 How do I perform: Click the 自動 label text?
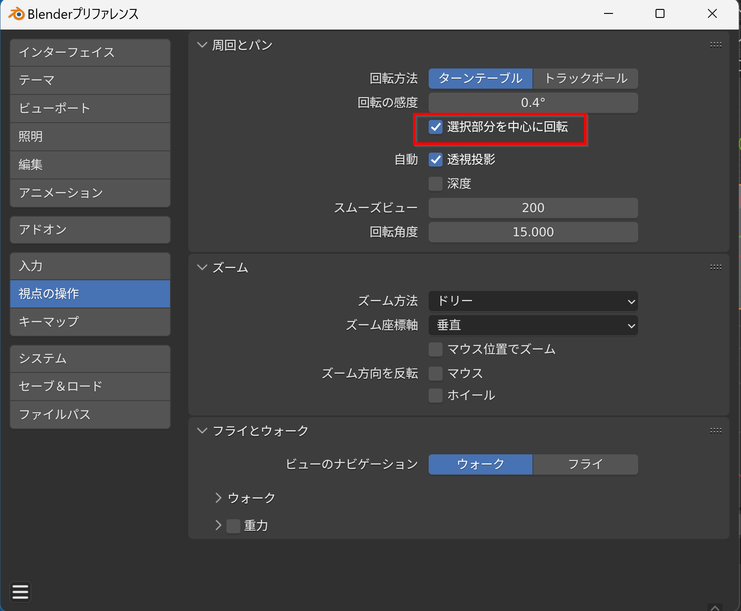[406, 160]
